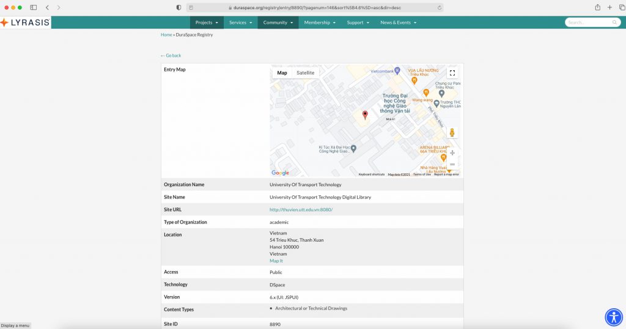Open the thuvien.utt.edu.vn site URL link

(x=301, y=210)
